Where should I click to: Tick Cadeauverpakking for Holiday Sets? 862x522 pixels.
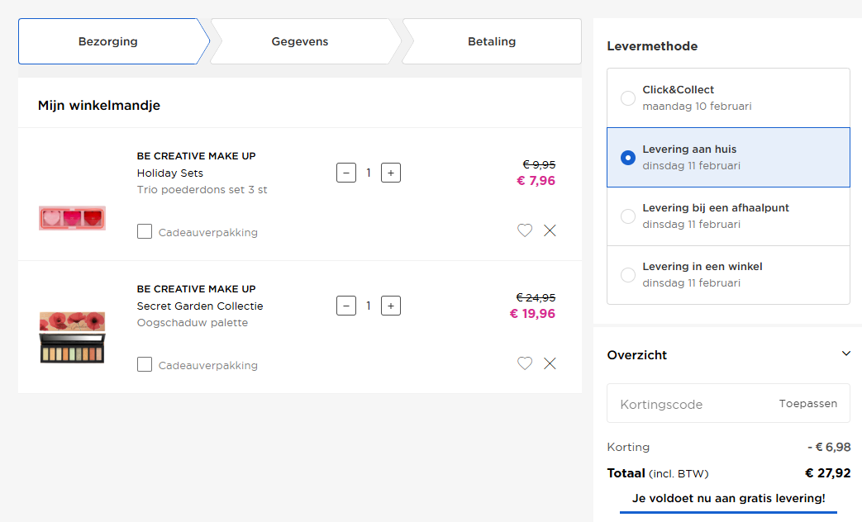pyautogui.click(x=145, y=231)
